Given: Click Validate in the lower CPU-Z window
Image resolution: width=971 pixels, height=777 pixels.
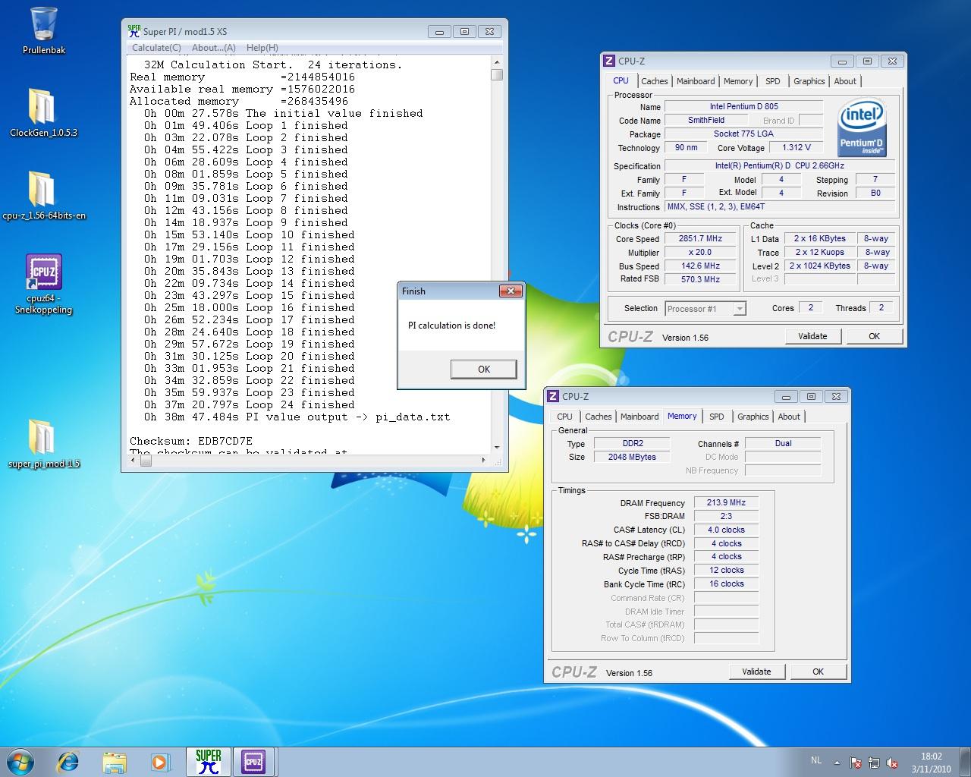Looking at the screenshot, I should pyautogui.click(x=756, y=672).
